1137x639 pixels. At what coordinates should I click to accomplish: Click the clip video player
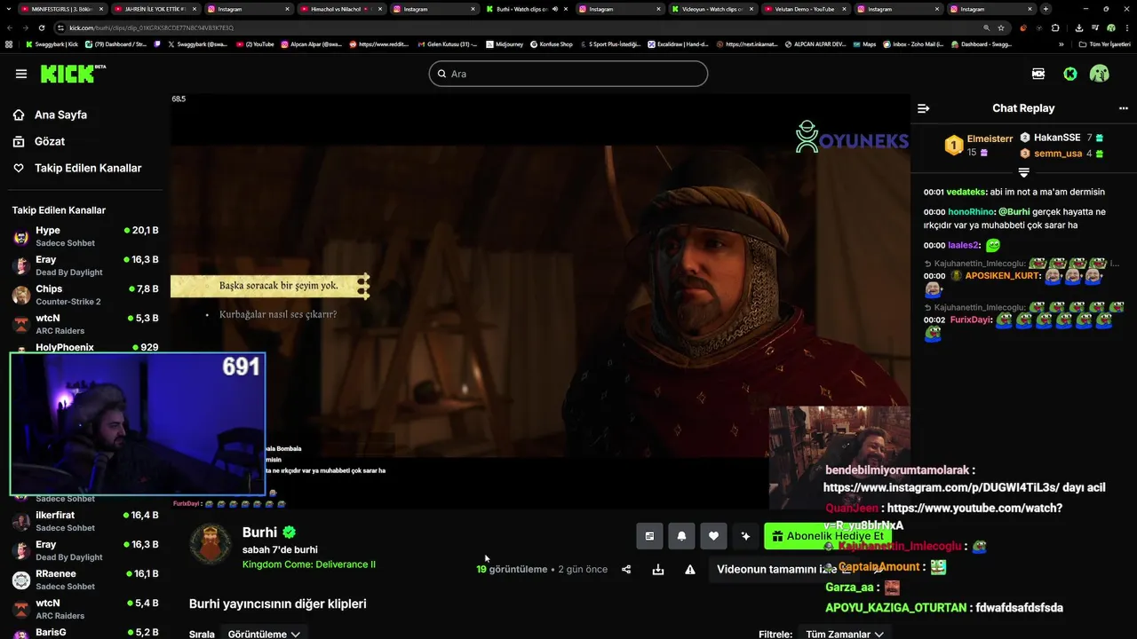coord(540,302)
